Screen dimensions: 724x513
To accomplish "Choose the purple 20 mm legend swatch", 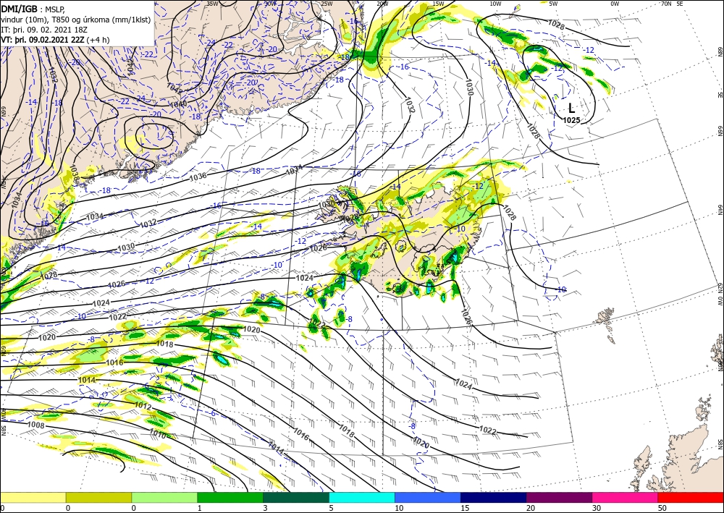I will (x=559, y=497).
